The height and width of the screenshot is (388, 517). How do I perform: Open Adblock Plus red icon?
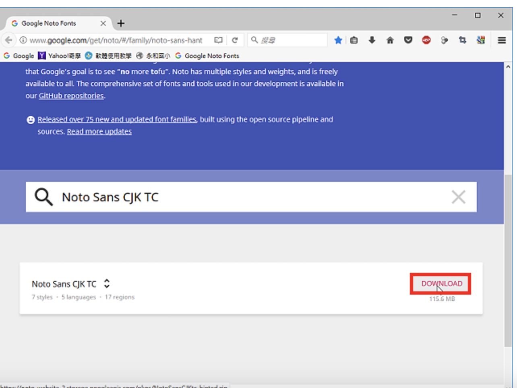pyautogui.click(x=426, y=40)
